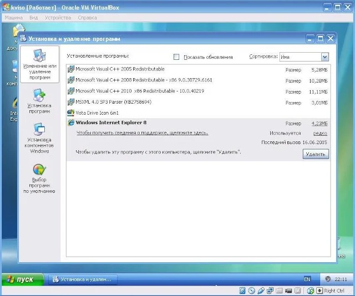Maximize the 'Установка и удаление программ' window
Screen dimensions: 355x296
321,39
